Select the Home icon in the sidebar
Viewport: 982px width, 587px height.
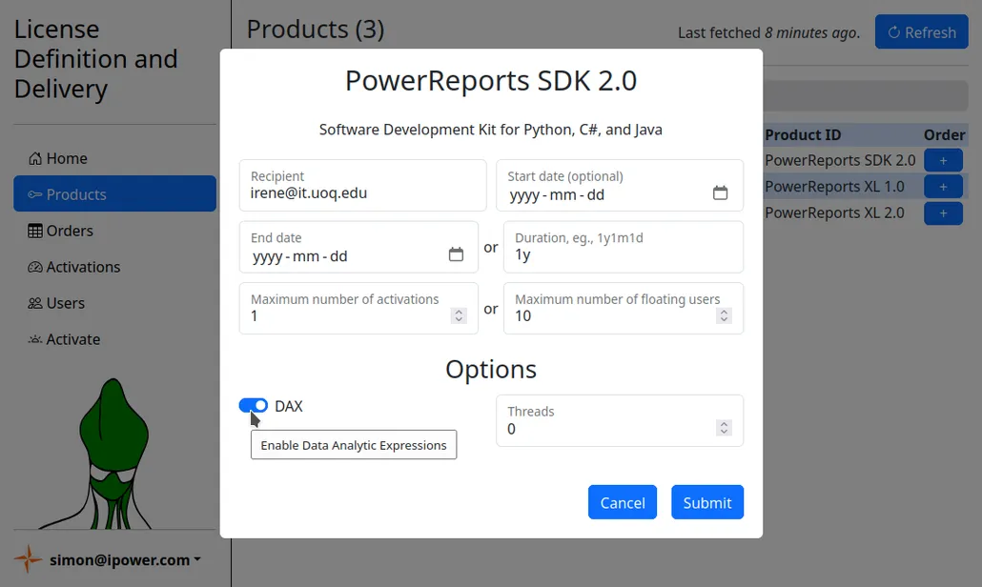pyautogui.click(x=36, y=158)
